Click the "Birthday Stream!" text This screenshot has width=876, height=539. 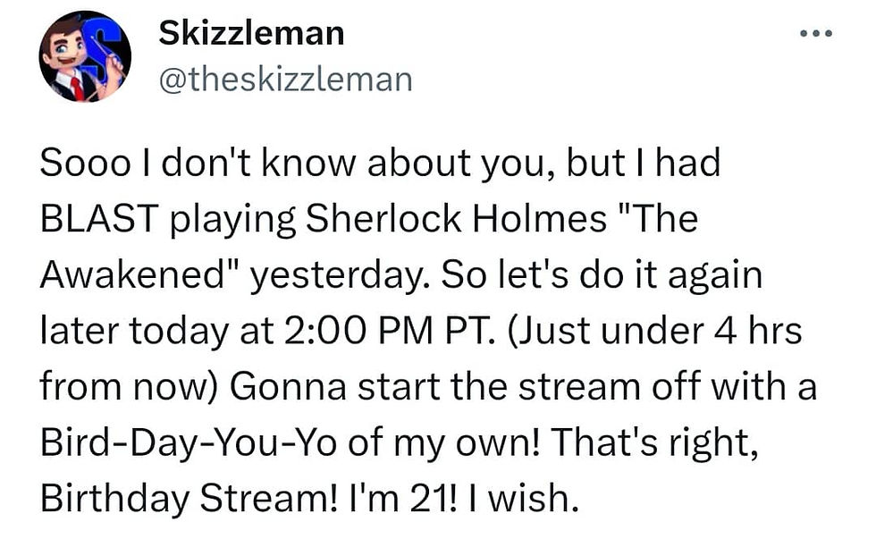click(x=189, y=498)
